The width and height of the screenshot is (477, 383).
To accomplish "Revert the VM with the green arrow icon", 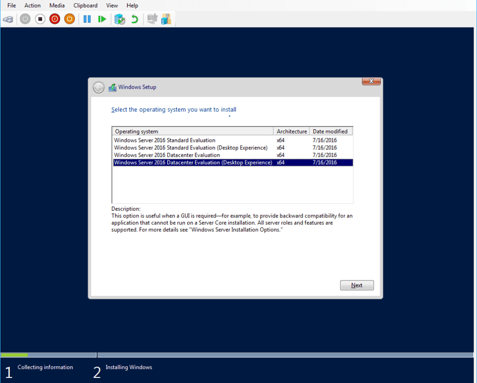I will coord(135,19).
